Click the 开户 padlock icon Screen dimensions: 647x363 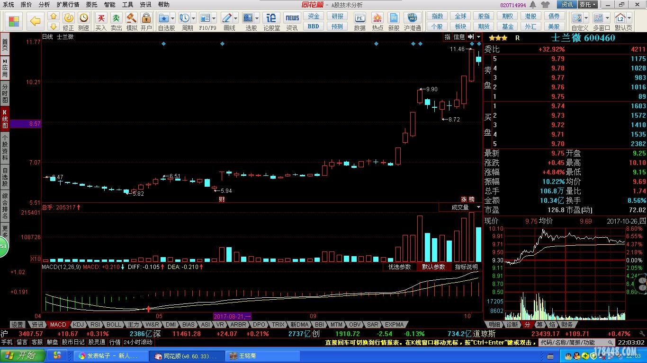click(146, 22)
